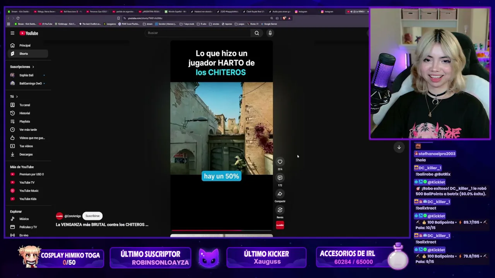Screen dimensions: 495x278
Task: Click the browser address bar URL
Action: pyautogui.click(x=145, y=18)
